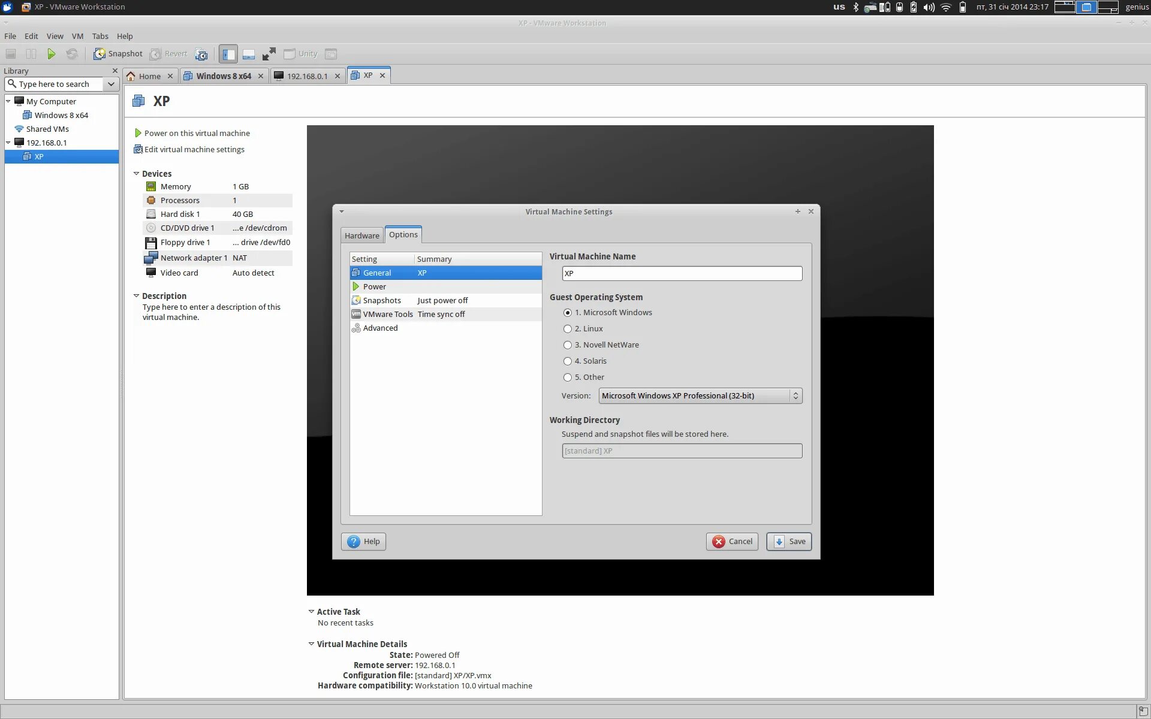This screenshot has height=719, width=1151.
Task: Enter full screen mode via arrows icon
Action: pos(269,54)
